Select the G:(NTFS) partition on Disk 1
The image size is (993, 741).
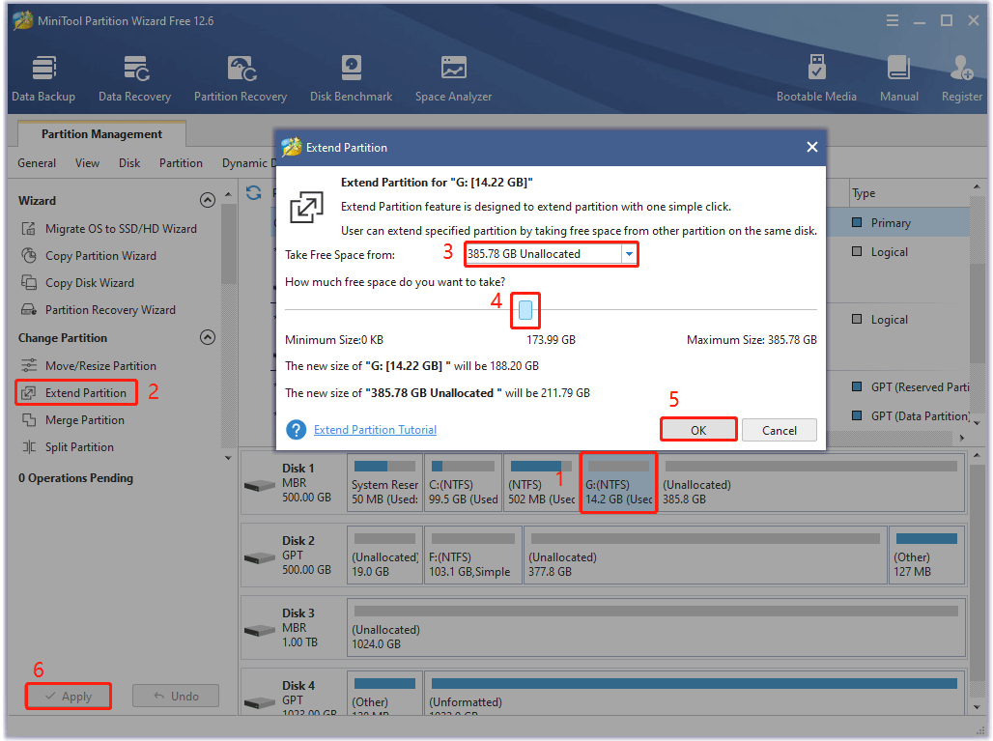[x=619, y=483]
